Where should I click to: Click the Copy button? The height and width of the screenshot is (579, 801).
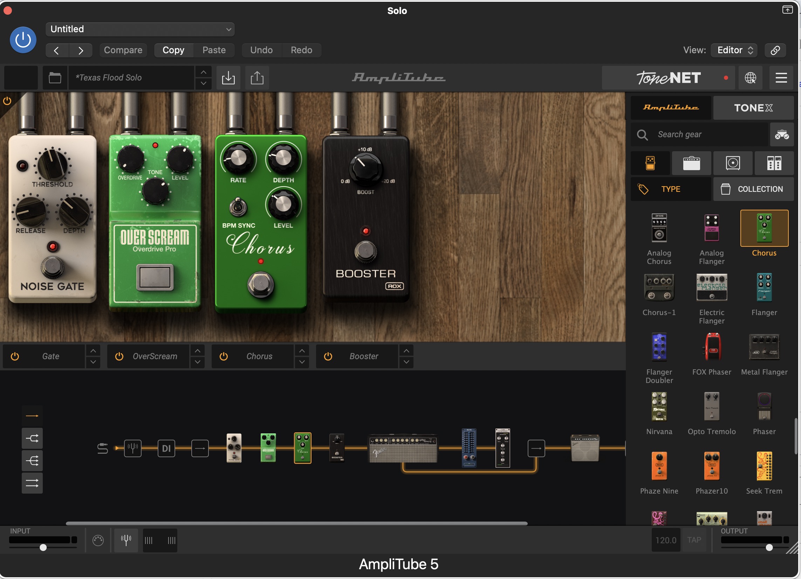pos(173,50)
